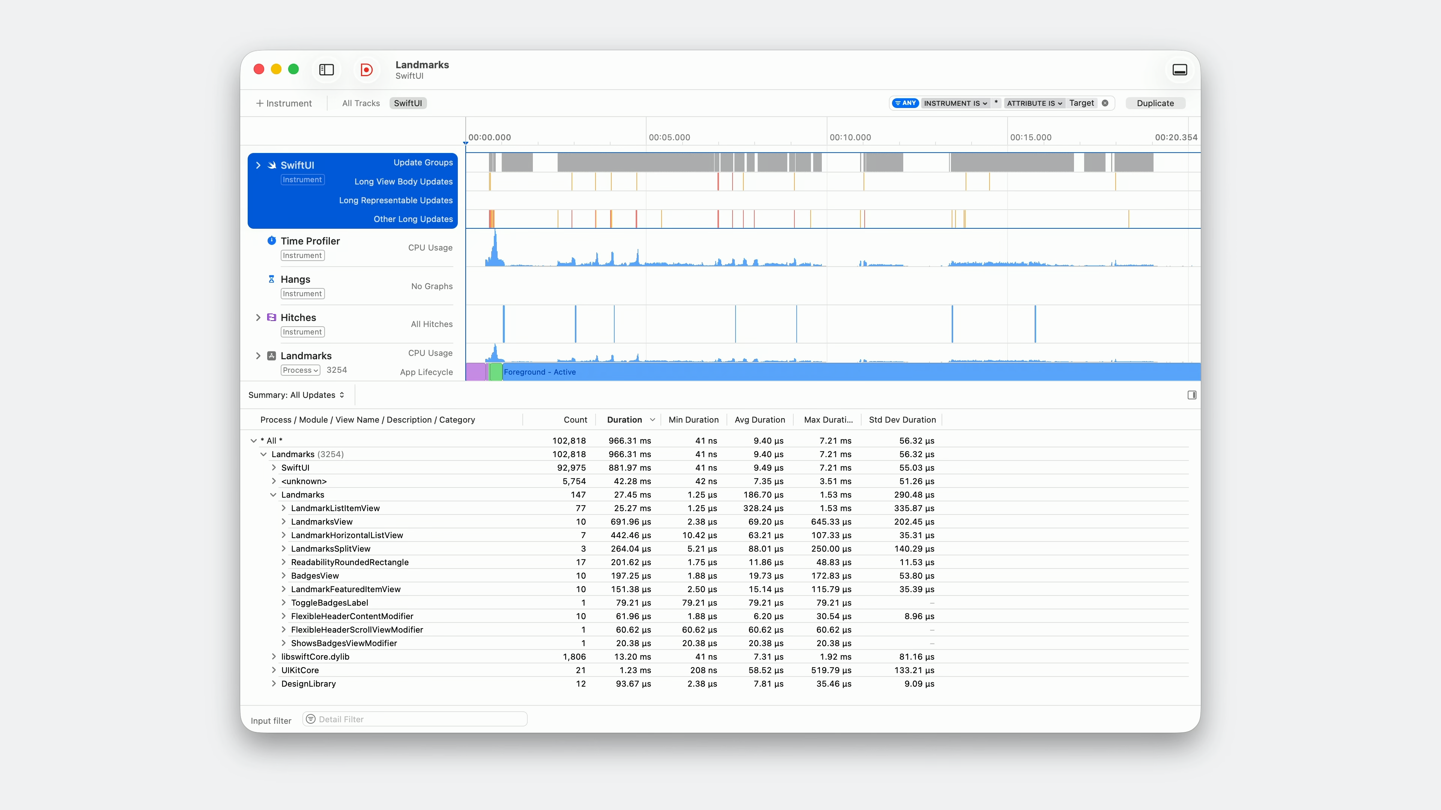This screenshot has height=810, width=1441.
Task: Collapse the Landmarks module tree row
Action: (x=273, y=495)
